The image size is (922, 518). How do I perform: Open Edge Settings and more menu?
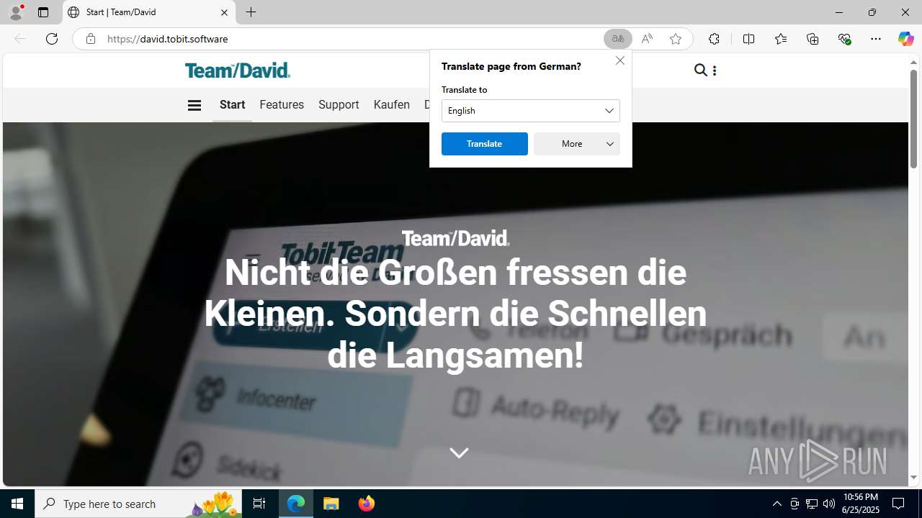click(x=876, y=39)
